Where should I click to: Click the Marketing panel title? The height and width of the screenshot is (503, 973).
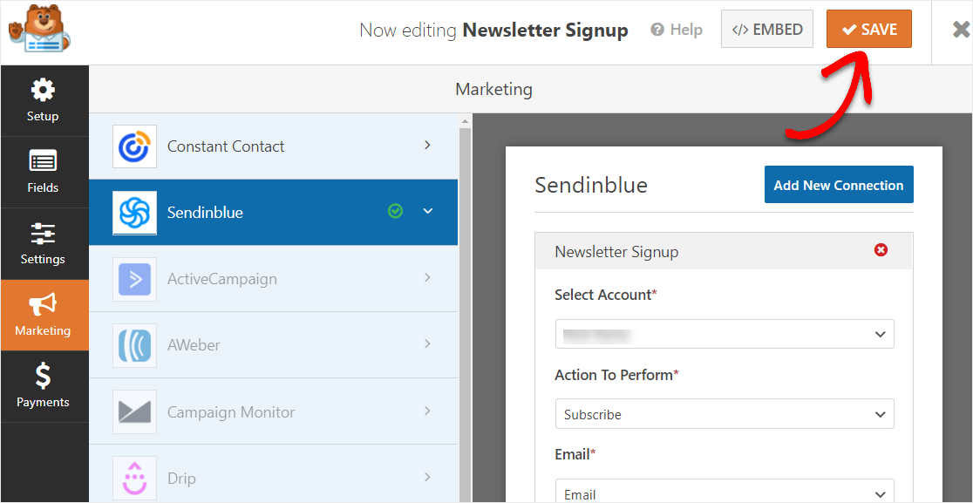pyautogui.click(x=494, y=89)
